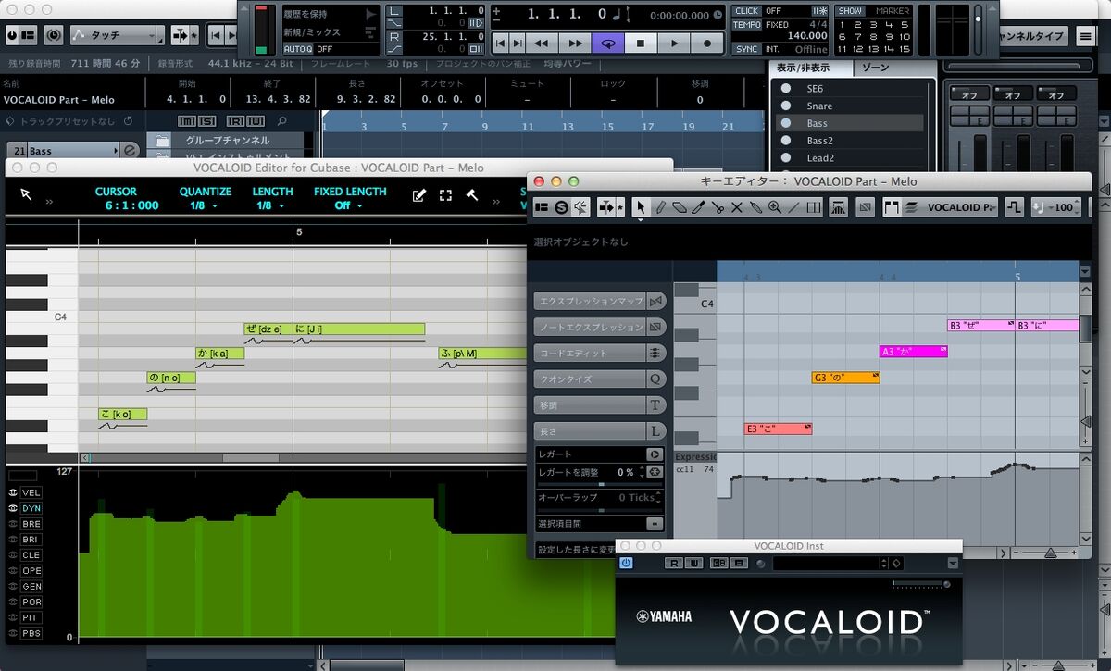Toggle Acoustic Feedback speaker in Key Editor
1111x671 pixels.
click(580, 208)
